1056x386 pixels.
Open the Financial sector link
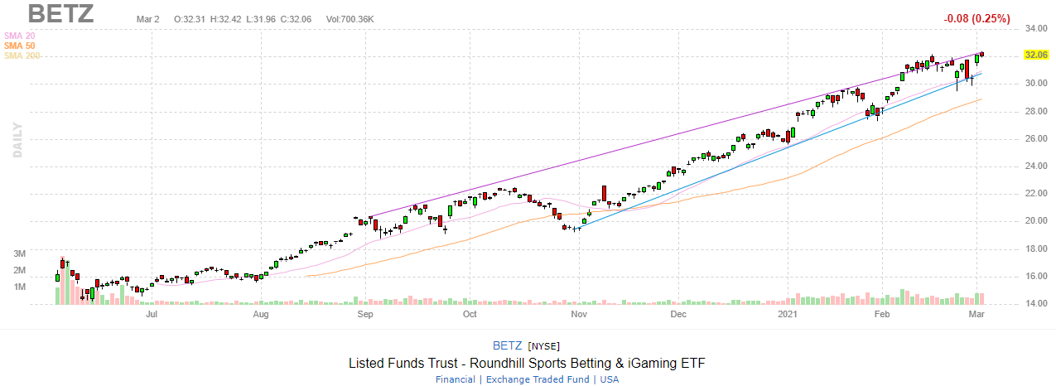tap(457, 379)
